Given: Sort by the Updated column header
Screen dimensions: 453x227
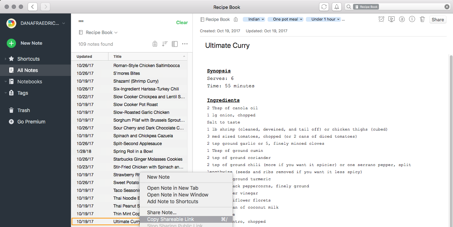Looking at the screenshot, I should (90, 56).
